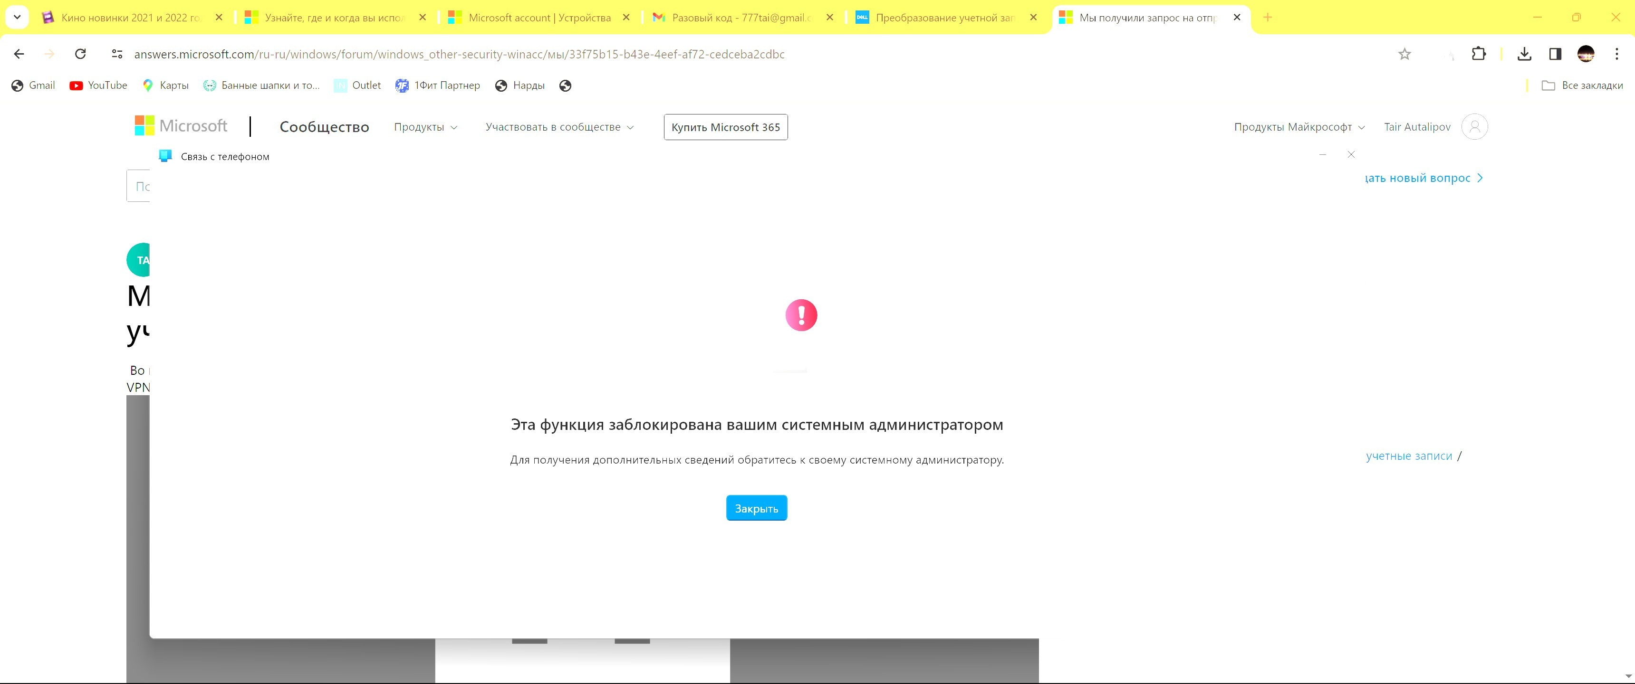
Task: Toggle the browser side panel icon
Action: click(1555, 54)
